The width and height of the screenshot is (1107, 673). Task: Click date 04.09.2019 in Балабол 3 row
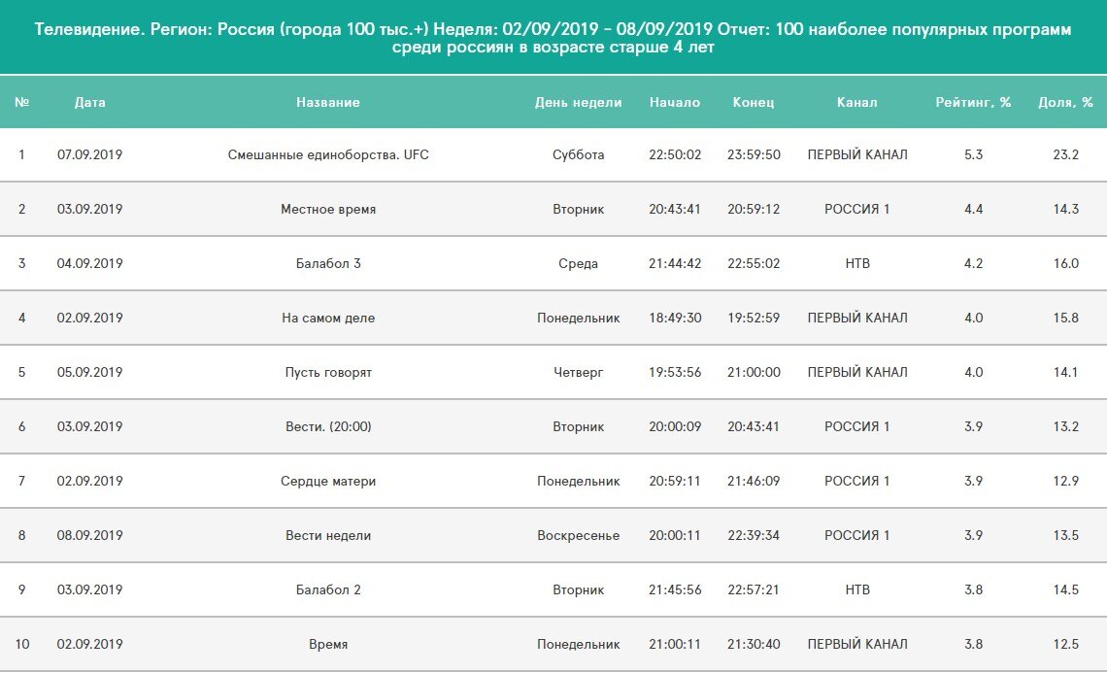89,263
